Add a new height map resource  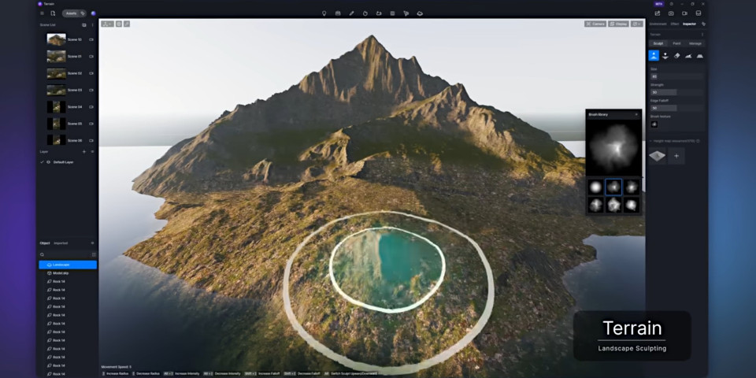point(676,156)
